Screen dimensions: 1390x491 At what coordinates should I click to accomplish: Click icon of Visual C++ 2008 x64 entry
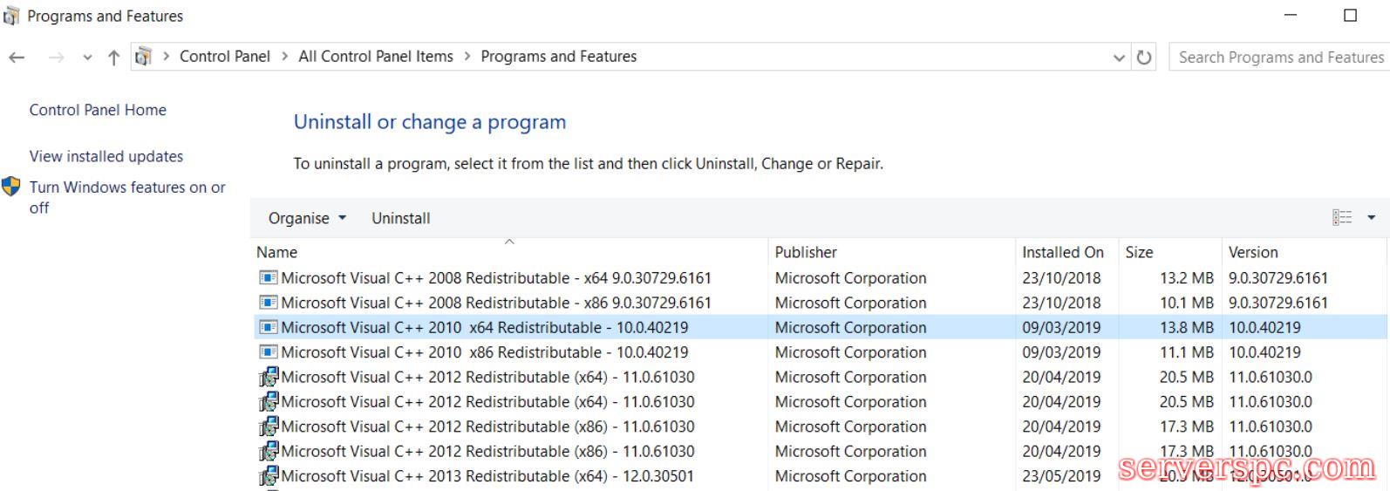click(x=269, y=278)
